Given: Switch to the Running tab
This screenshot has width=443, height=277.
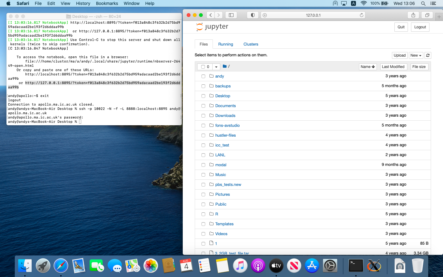Looking at the screenshot, I should 226,44.
